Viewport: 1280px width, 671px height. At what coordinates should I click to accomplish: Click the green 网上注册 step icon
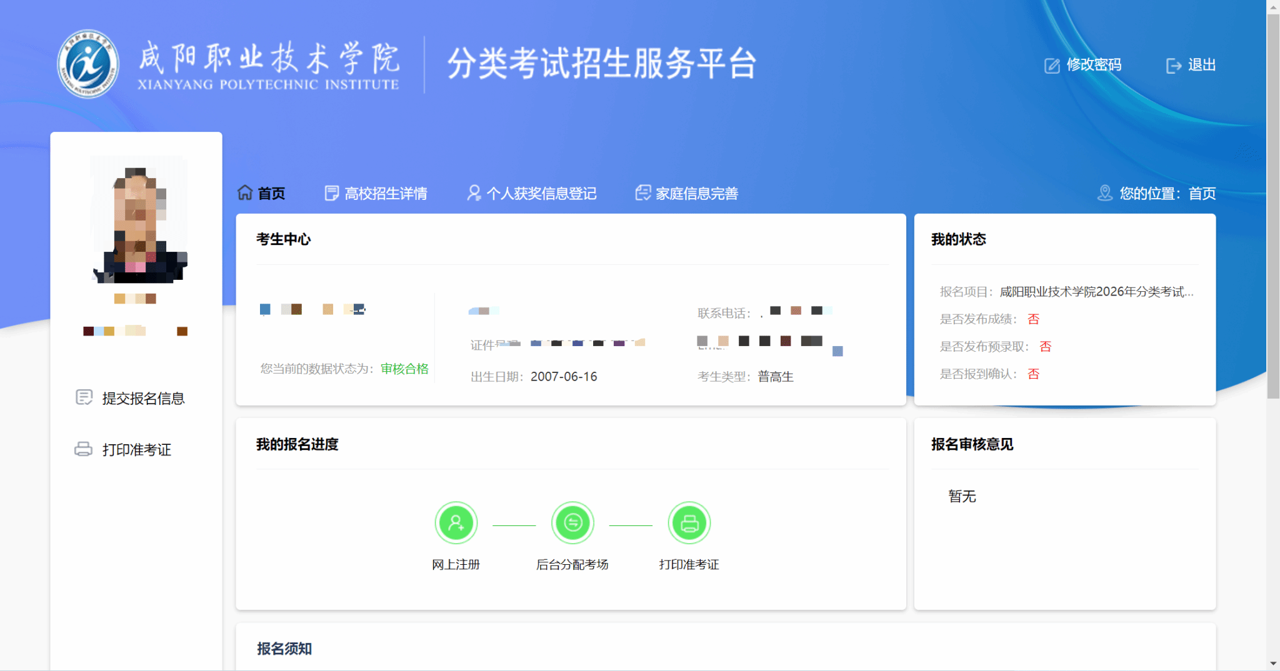(x=456, y=523)
